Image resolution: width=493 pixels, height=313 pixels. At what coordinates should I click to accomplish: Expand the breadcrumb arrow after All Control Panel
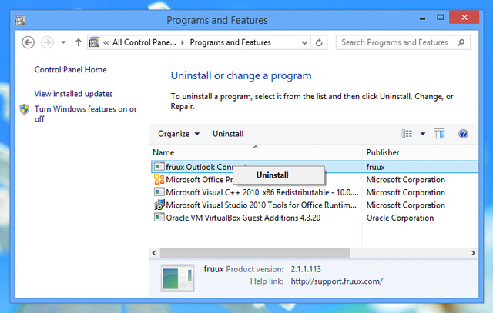183,43
